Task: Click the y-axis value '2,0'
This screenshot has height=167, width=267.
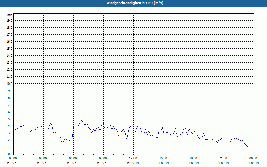Action: pos(10,140)
